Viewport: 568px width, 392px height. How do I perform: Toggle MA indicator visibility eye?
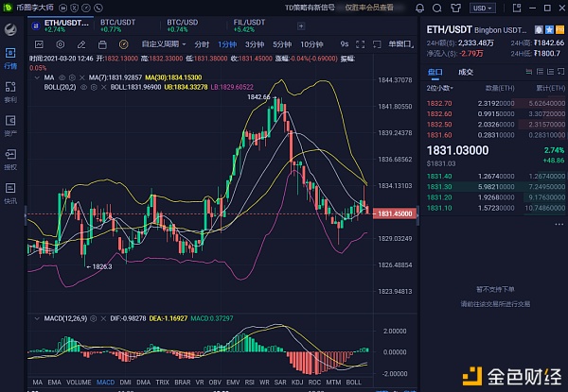(x=62, y=77)
